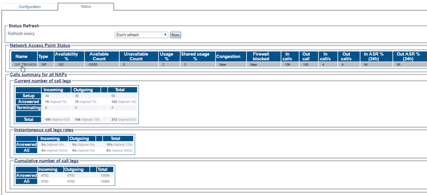Click the Now refresh button

pyautogui.click(x=175, y=35)
